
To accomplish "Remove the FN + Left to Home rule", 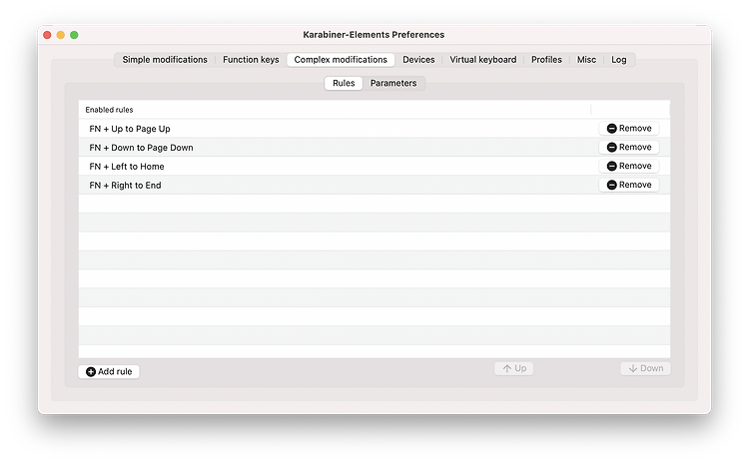I will (x=629, y=166).
